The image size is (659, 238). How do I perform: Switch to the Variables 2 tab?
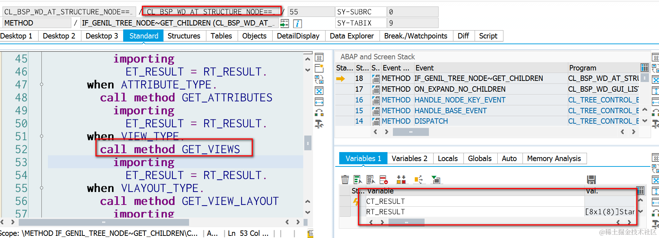pyautogui.click(x=410, y=159)
